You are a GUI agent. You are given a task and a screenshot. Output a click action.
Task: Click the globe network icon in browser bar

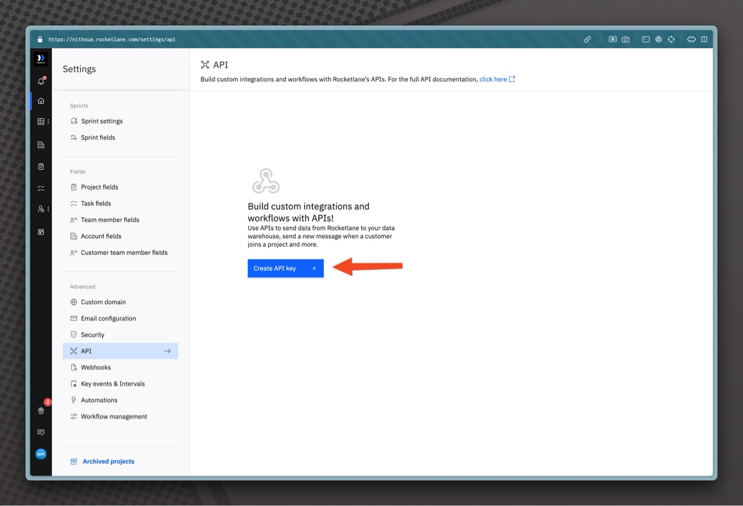(x=658, y=39)
